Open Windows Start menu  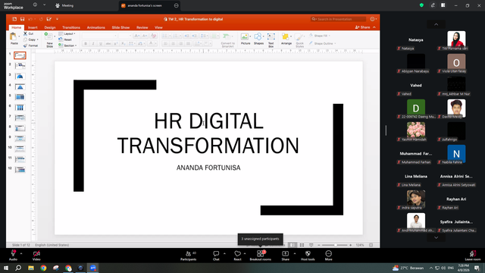tap(5, 268)
